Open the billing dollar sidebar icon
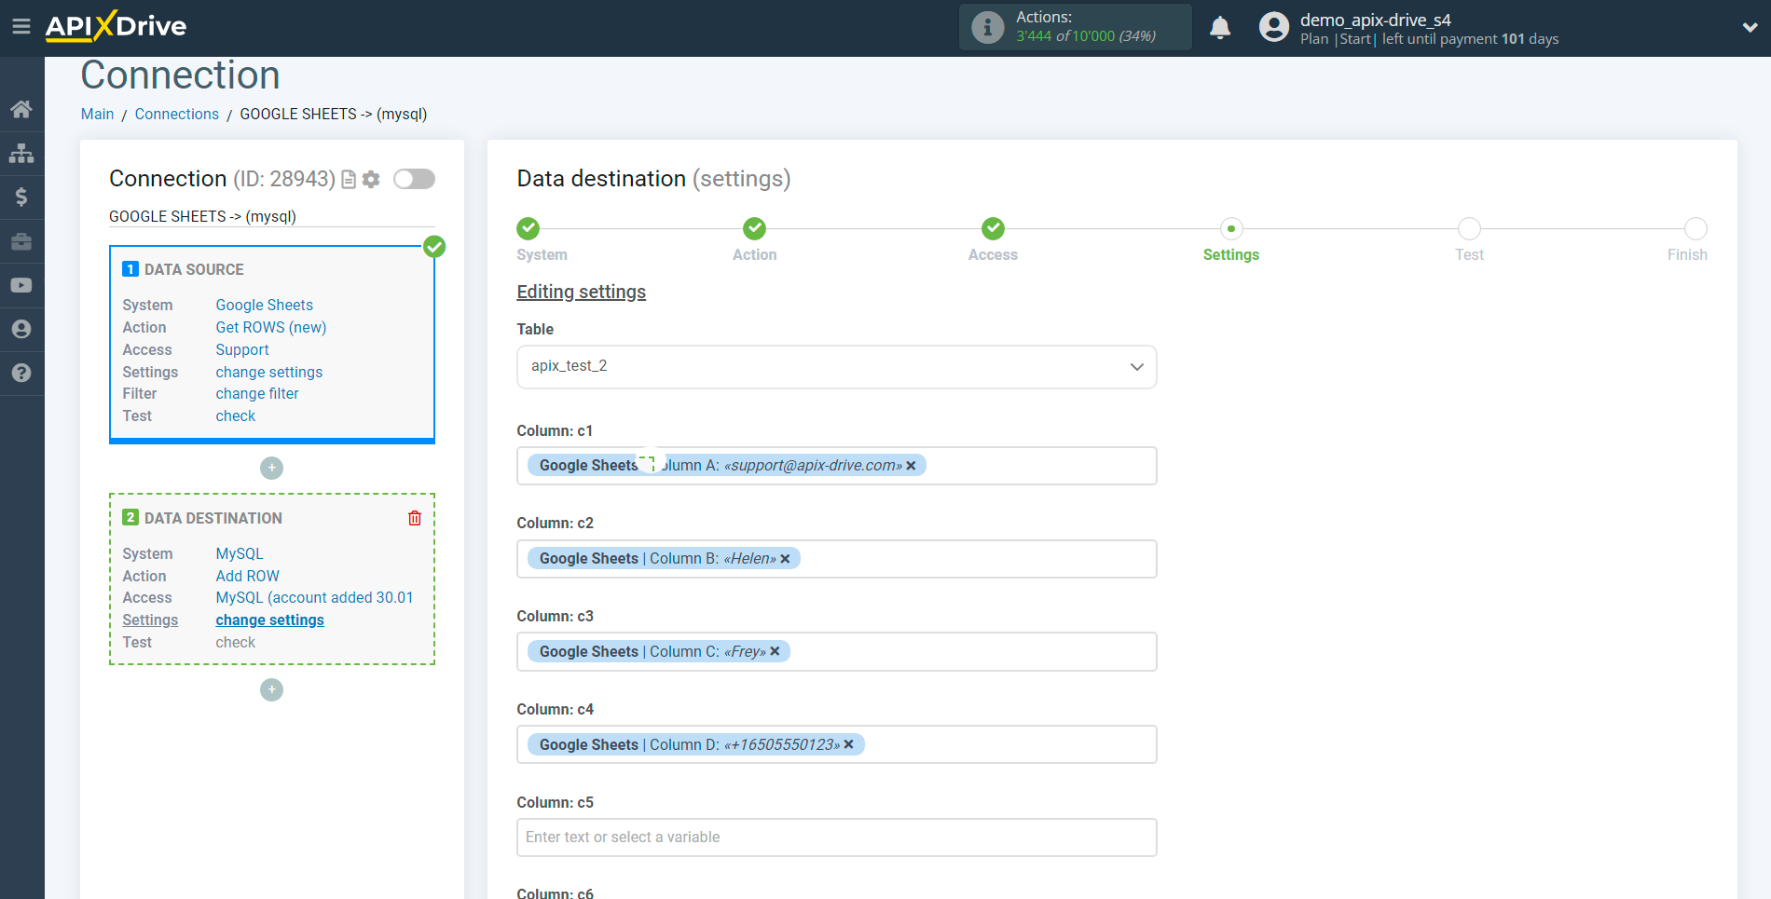This screenshot has height=899, width=1771. point(21,197)
